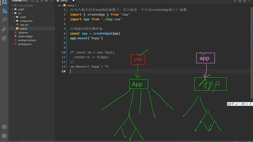Click the unsaved dot on main.js tab

click(74, 1)
